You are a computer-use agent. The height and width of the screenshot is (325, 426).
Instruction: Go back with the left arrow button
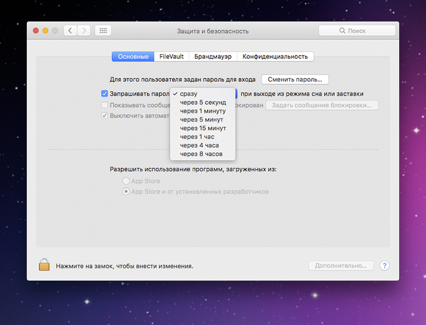[x=70, y=31]
